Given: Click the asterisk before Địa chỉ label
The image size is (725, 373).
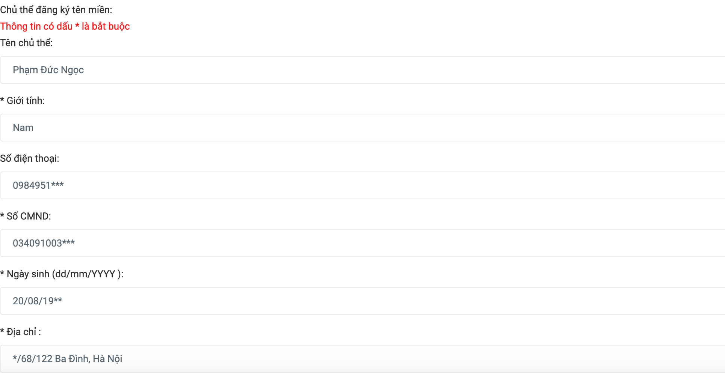Looking at the screenshot, I should coord(2,331).
